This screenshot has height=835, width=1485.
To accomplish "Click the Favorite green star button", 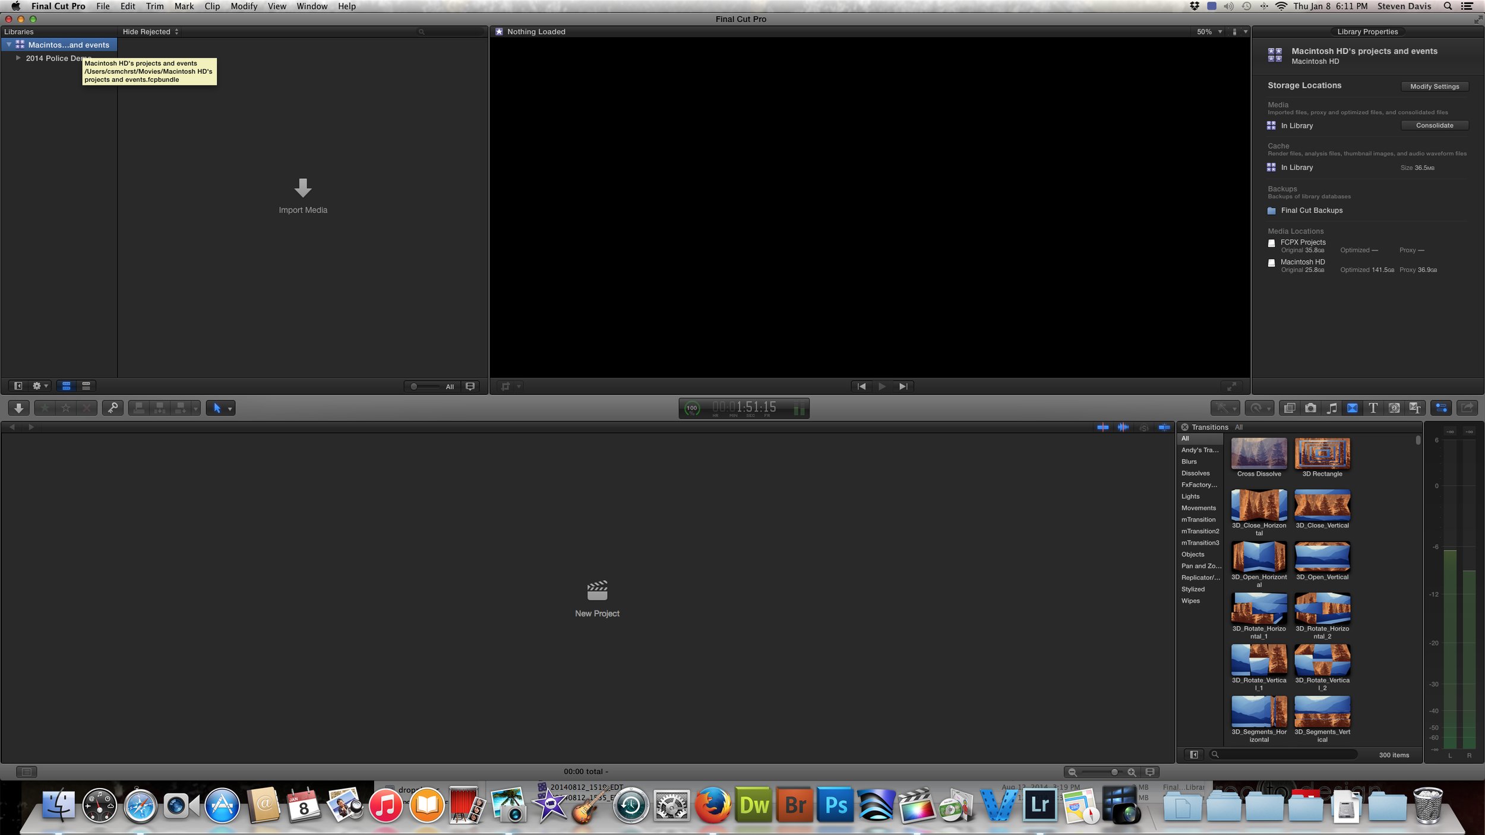I will 45,408.
